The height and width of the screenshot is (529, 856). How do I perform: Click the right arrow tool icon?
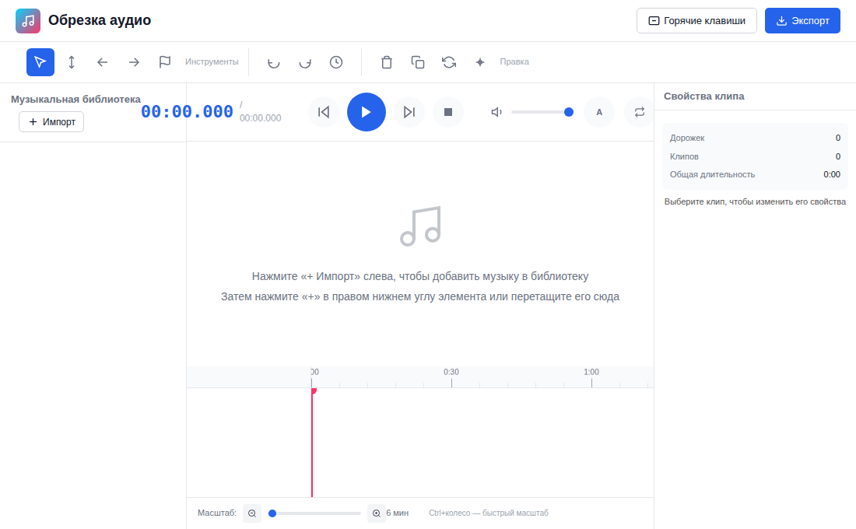point(134,62)
